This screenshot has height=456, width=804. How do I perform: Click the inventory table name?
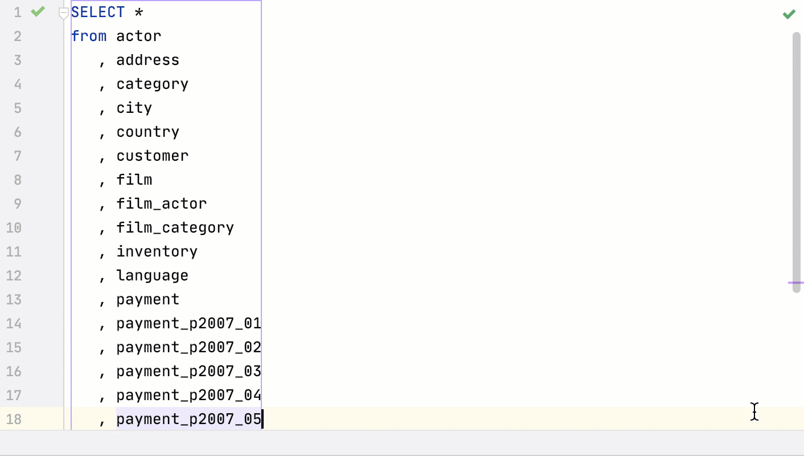point(157,251)
